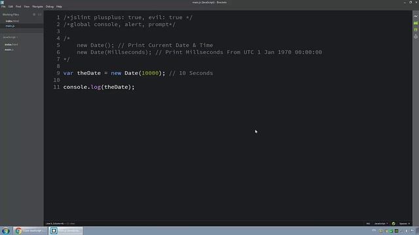Click the jslint comment on line 1
Viewport: 419px width, 235px height.
128,18
